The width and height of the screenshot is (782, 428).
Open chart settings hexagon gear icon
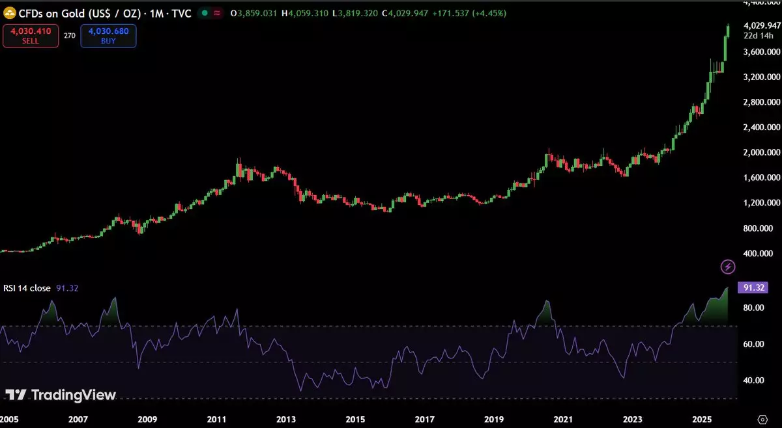[x=762, y=418]
